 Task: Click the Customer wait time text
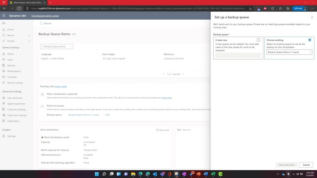174,58
